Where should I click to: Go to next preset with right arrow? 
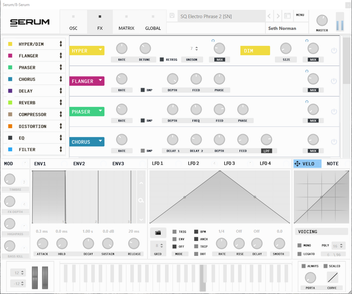[278, 16]
